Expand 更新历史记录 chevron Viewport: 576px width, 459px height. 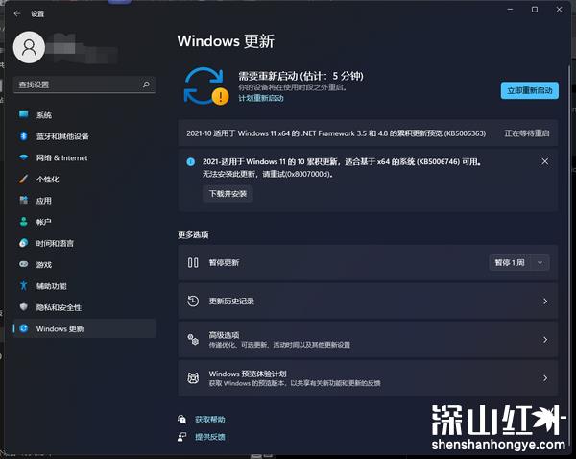[x=545, y=302]
